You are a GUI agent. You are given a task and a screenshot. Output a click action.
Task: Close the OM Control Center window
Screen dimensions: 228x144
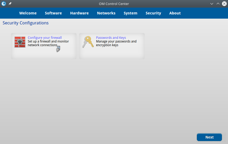click(x=224, y=4)
